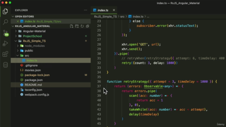This screenshot has width=226, height=127.
Task: Click xhr.send() on line 29
Action: point(132,49)
